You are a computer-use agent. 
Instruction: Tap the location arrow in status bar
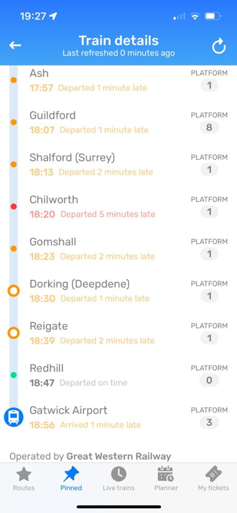(53, 16)
